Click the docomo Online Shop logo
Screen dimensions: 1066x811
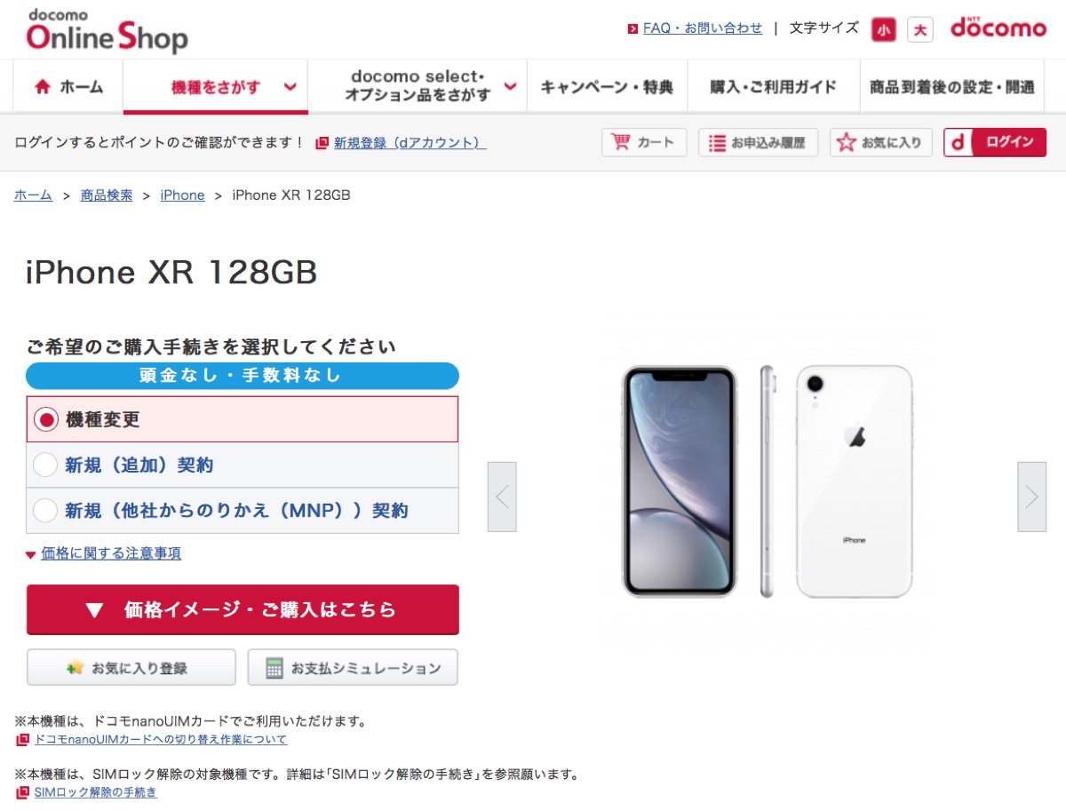coord(107,31)
